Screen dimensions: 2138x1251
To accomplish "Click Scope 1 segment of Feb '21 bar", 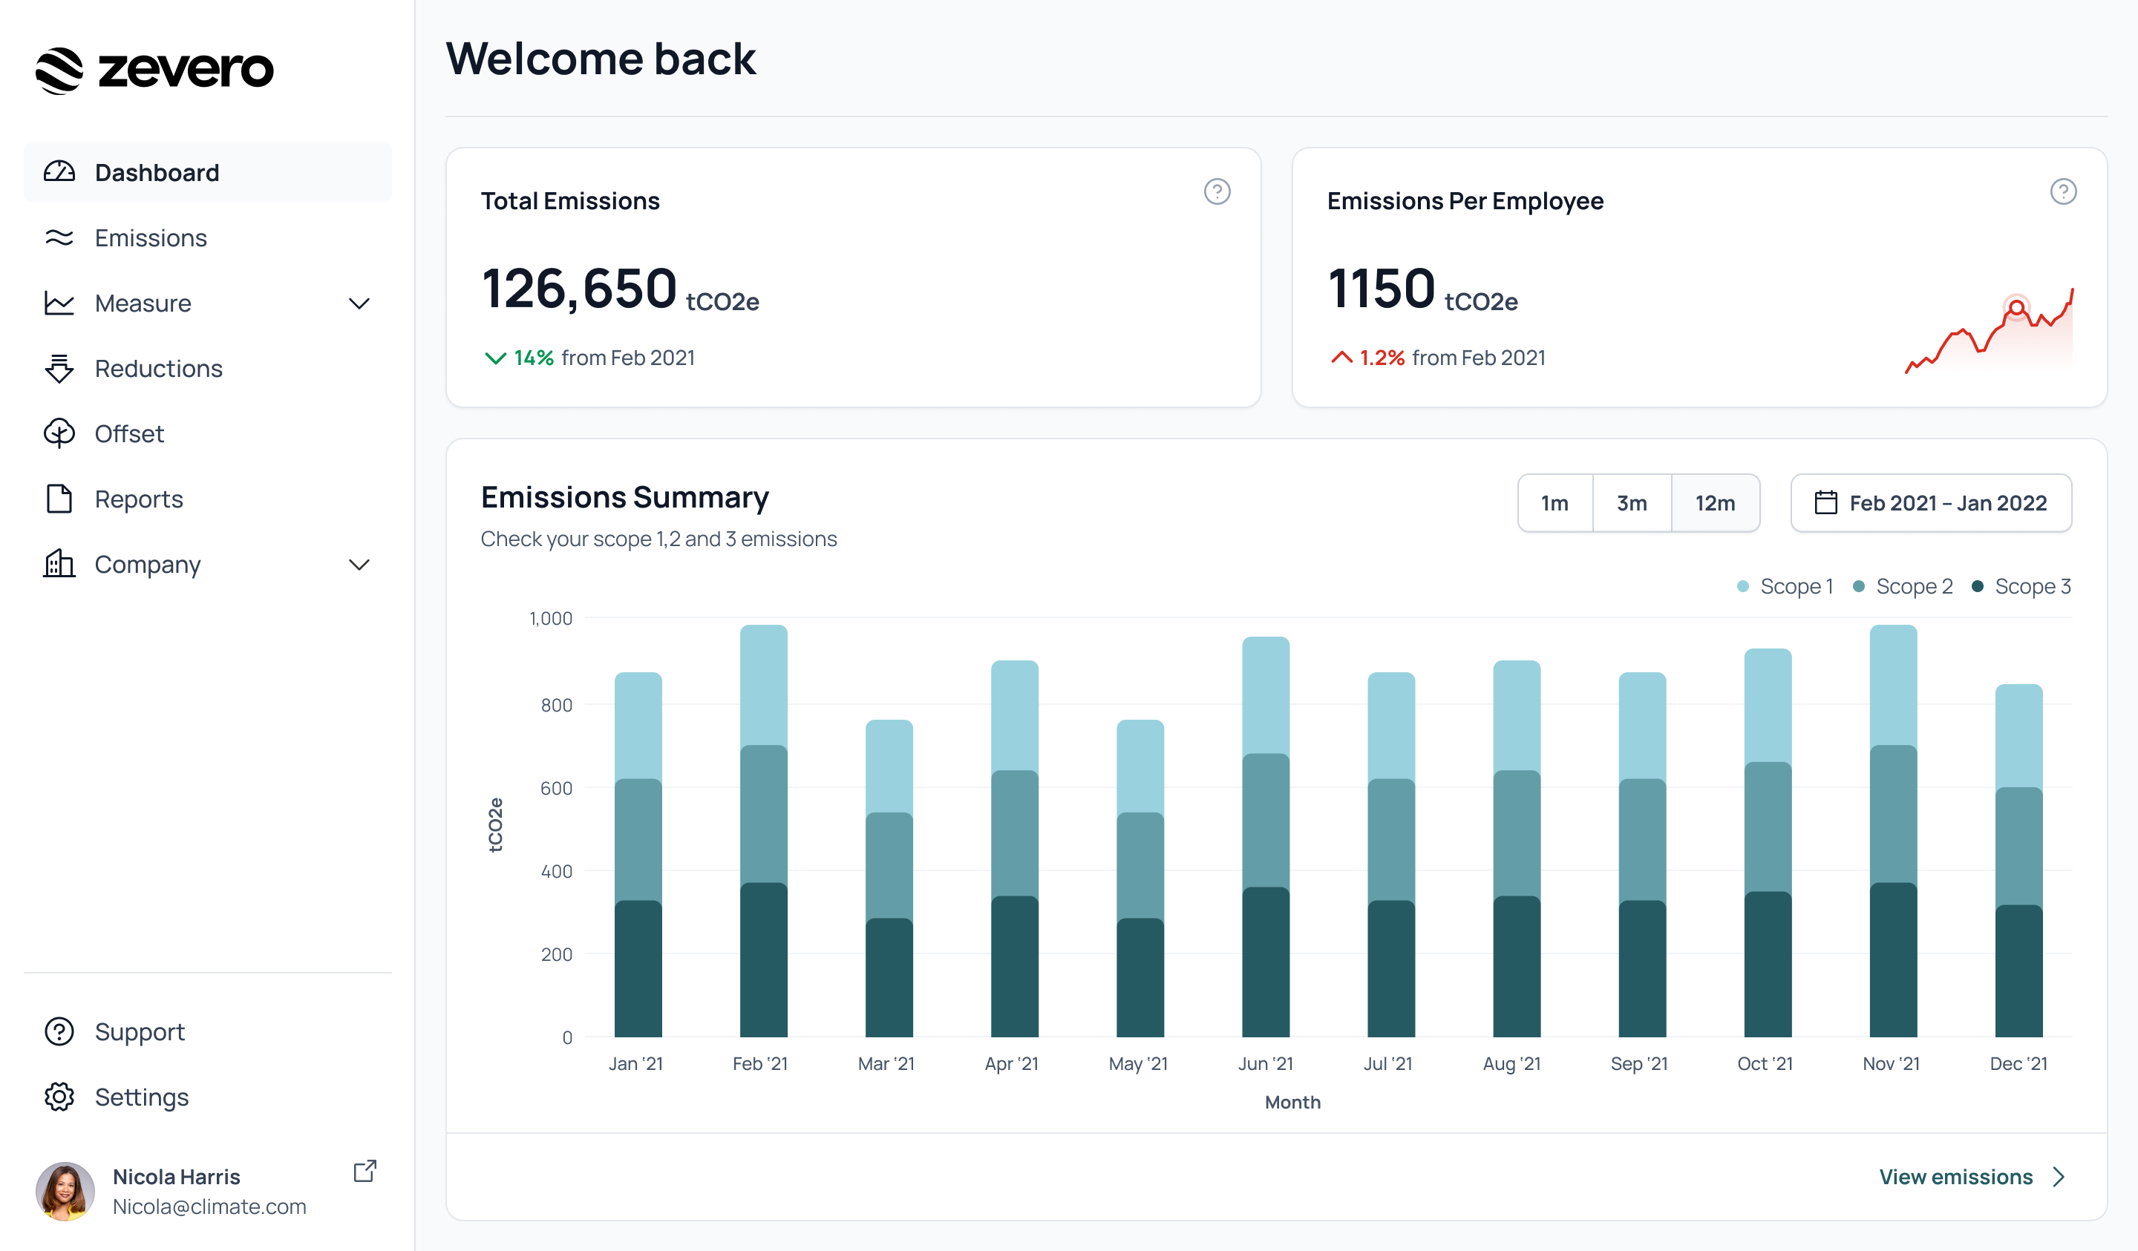I will click(x=764, y=686).
